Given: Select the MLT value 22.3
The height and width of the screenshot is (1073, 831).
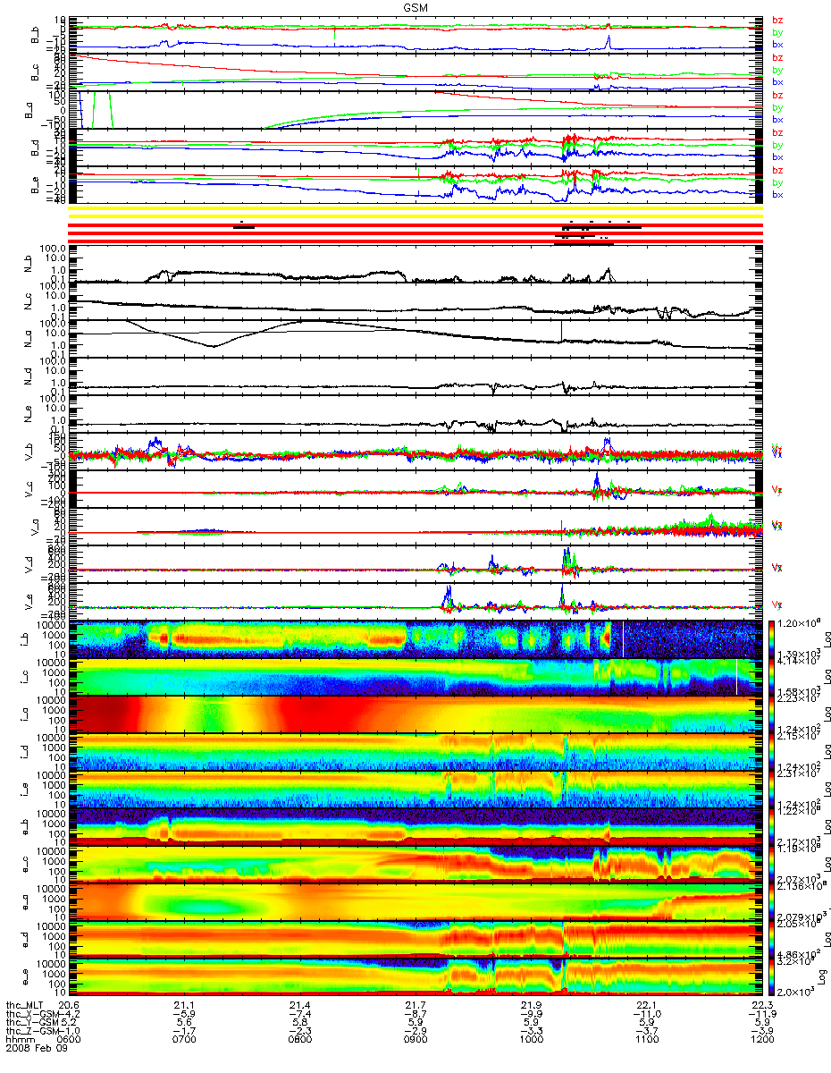Looking at the screenshot, I should (760, 1005).
